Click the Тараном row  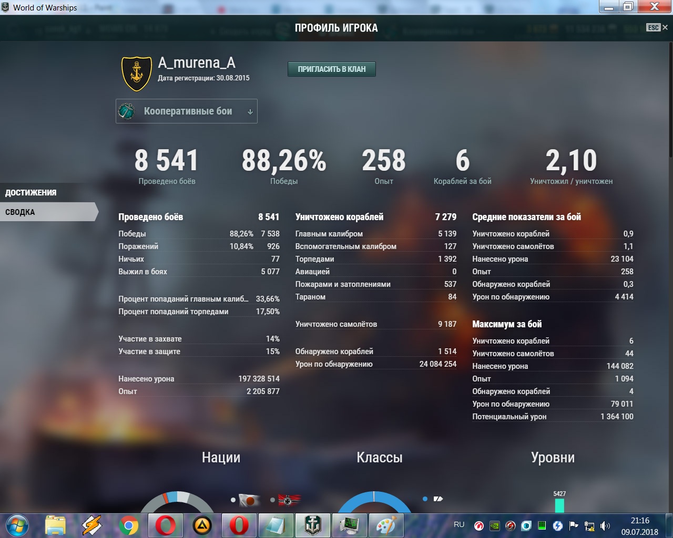click(x=376, y=297)
